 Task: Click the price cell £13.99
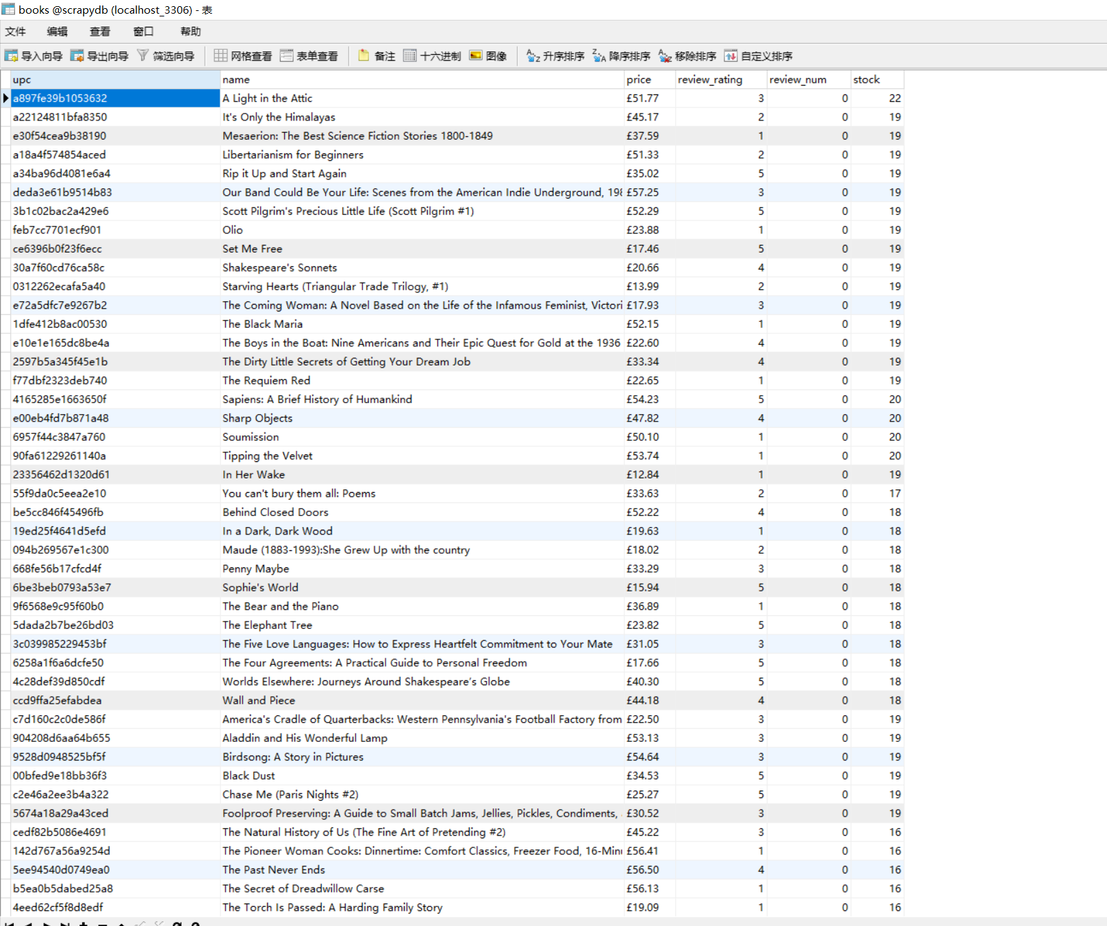[650, 287]
